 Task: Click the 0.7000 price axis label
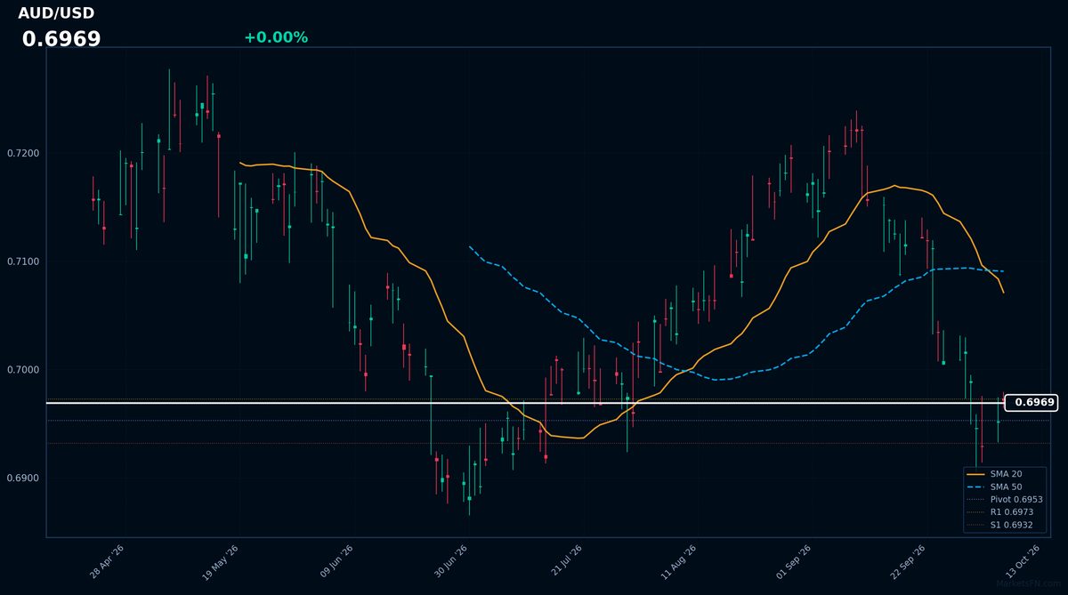point(23,370)
